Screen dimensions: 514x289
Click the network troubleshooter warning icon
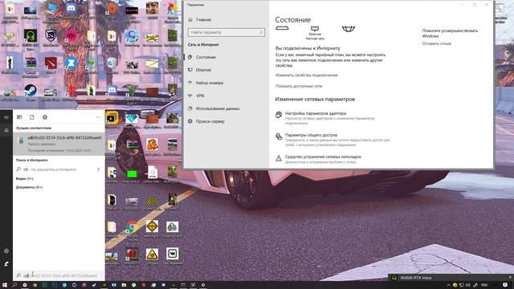tap(279, 158)
